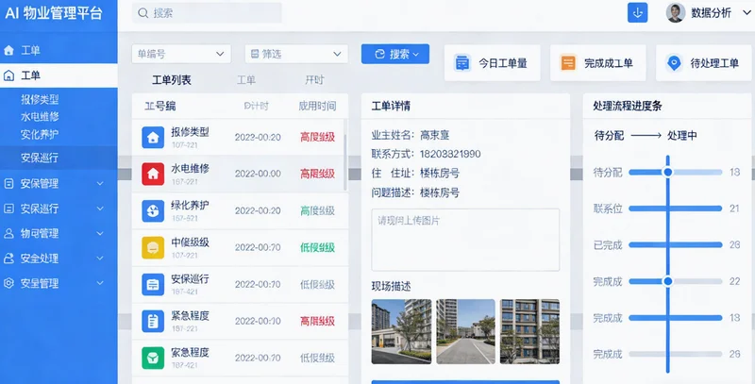
Task: Expand the 安全处理 sidebar chevron
Action: pyautogui.click(x=100, y=259)
